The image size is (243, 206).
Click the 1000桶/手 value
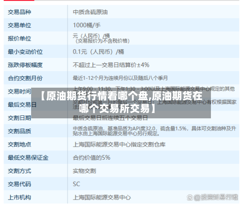[87, 25]
